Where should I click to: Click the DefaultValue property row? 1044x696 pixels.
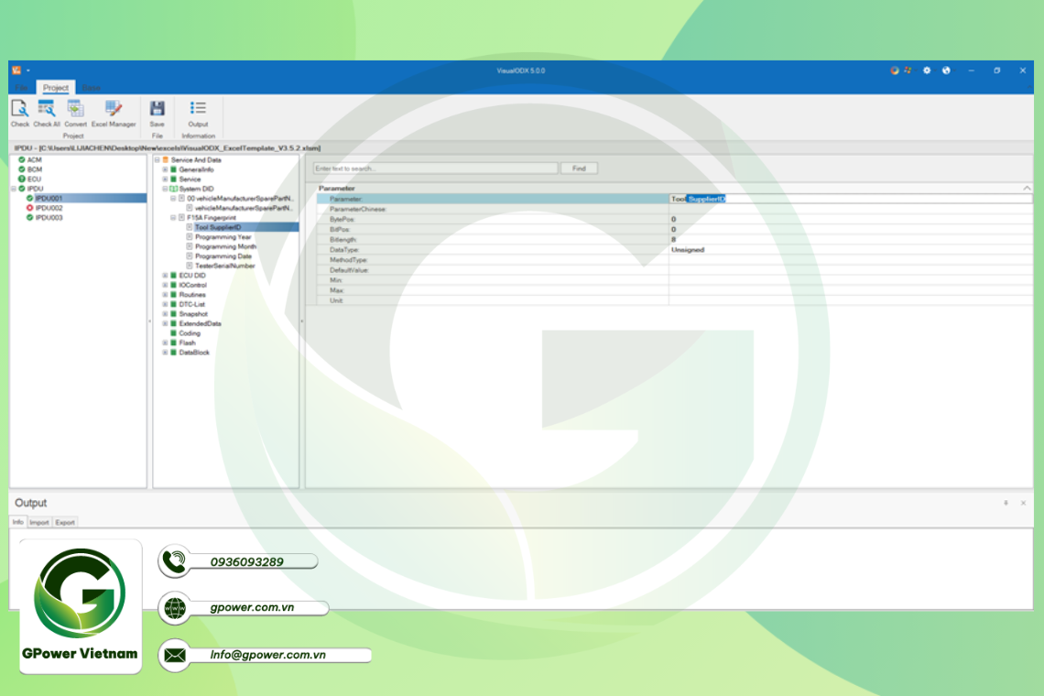(674, 270)
